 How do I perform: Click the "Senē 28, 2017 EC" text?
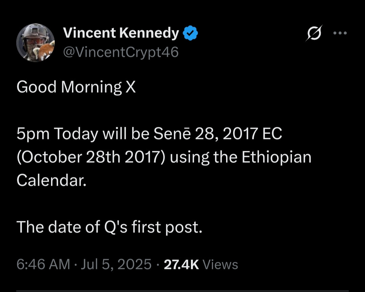click(218, 134)
